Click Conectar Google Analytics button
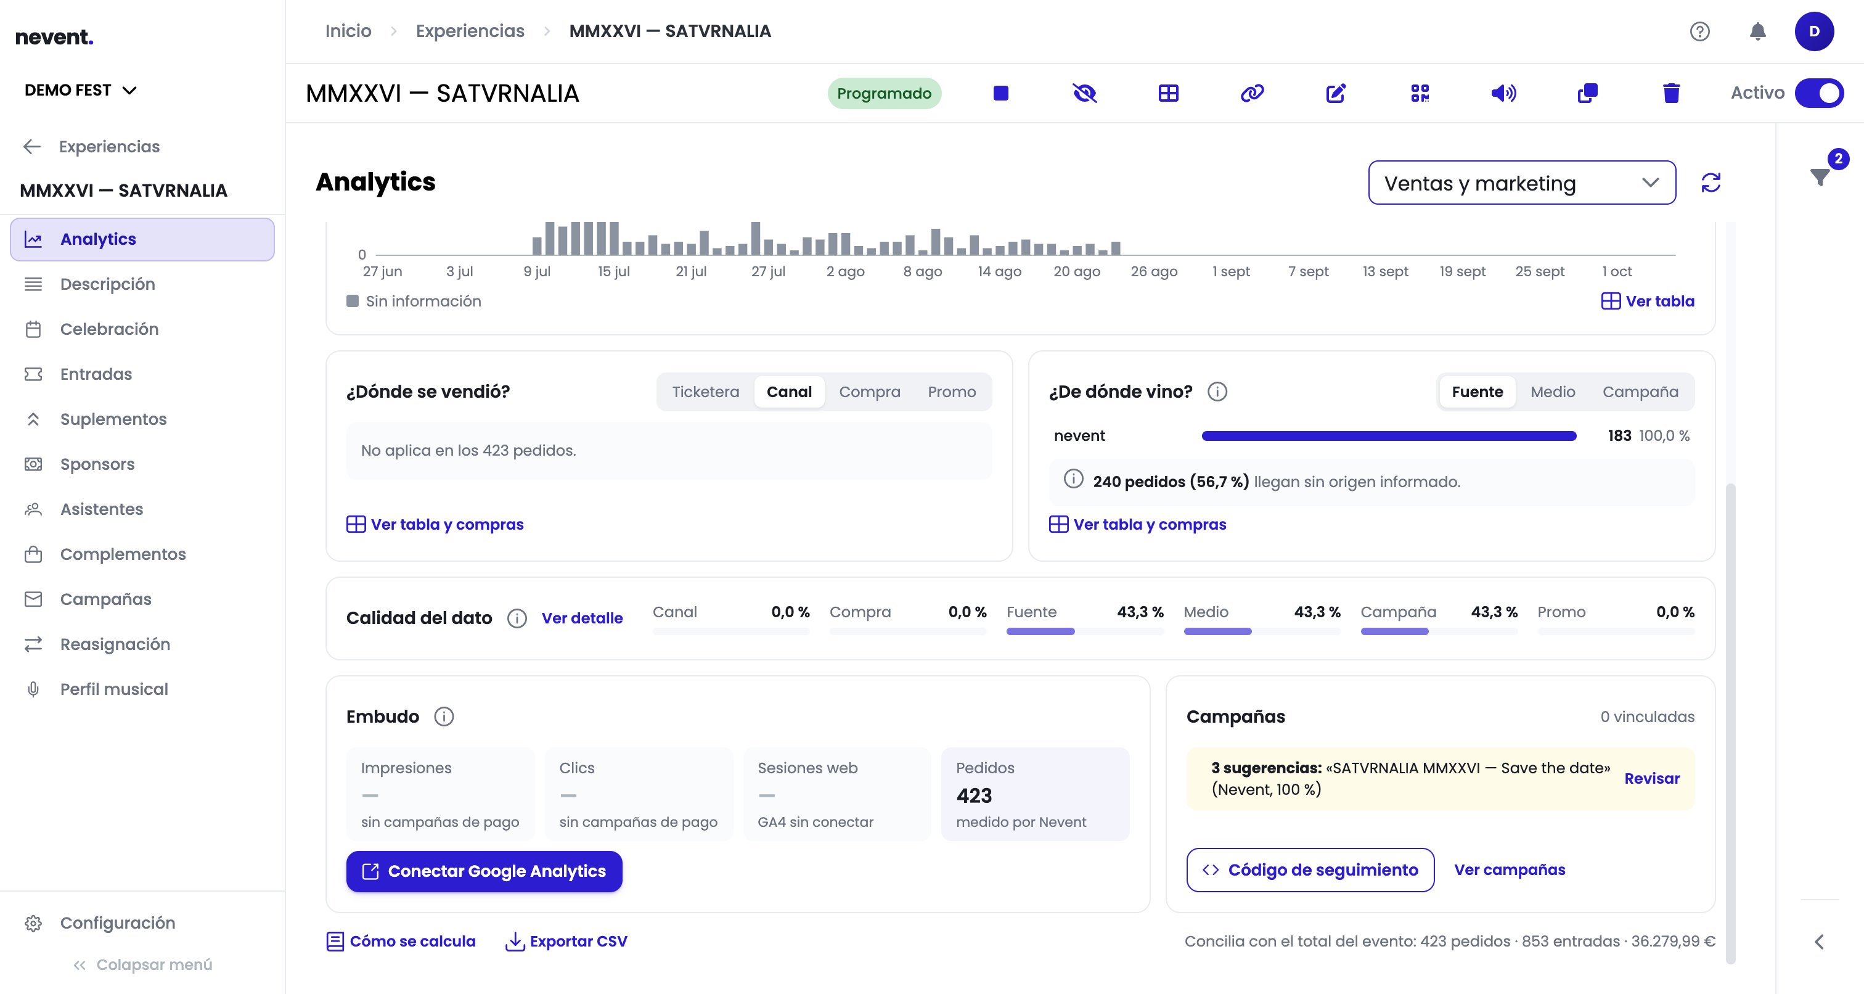Image resolution: width=1864 pixels, height=994 pixels. point(484,871)
